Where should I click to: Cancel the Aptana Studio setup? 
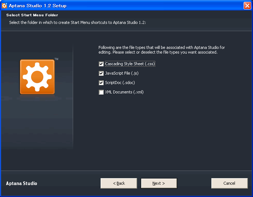pyautogui.click(x=229, y=183)
